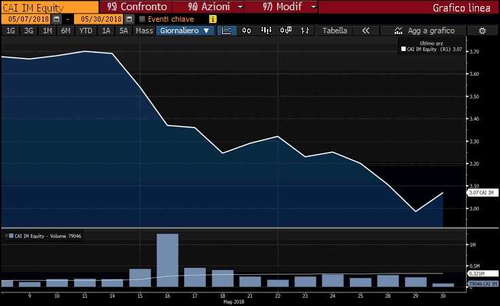Open calendar for end date
This screenshot has width=500, height=306.
coord(129,19)
